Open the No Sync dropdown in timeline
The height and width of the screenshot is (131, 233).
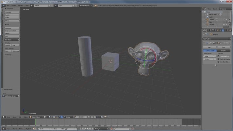(101, 129)
